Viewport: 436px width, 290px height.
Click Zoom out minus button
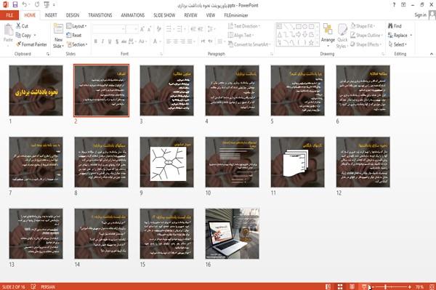373,286
